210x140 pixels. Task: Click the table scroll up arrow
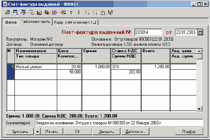pos(199,51)
